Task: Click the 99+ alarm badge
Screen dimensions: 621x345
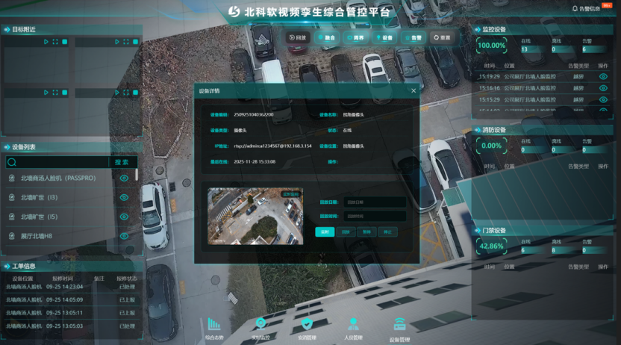Action: click(x=607, y=5)
